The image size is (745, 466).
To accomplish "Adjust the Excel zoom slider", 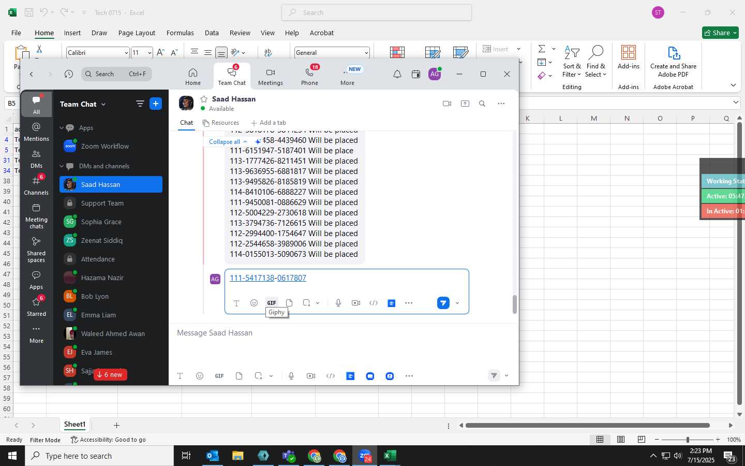I will (x=688, y=440).
